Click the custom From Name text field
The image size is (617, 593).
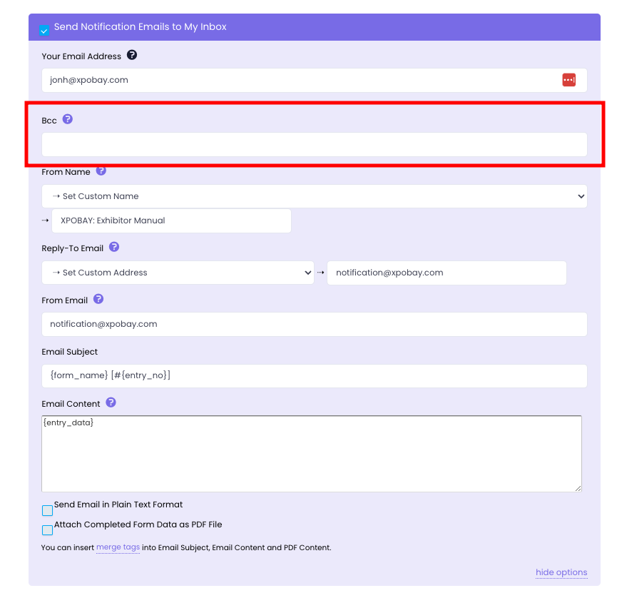171,221
